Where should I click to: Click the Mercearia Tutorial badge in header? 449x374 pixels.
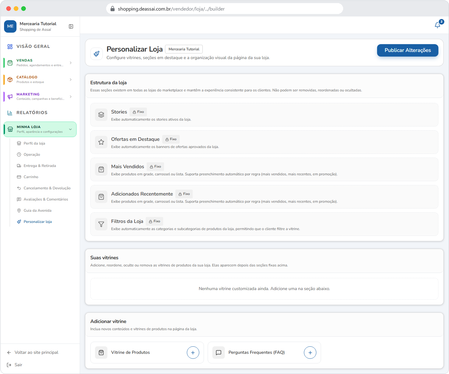click(184, 49)
